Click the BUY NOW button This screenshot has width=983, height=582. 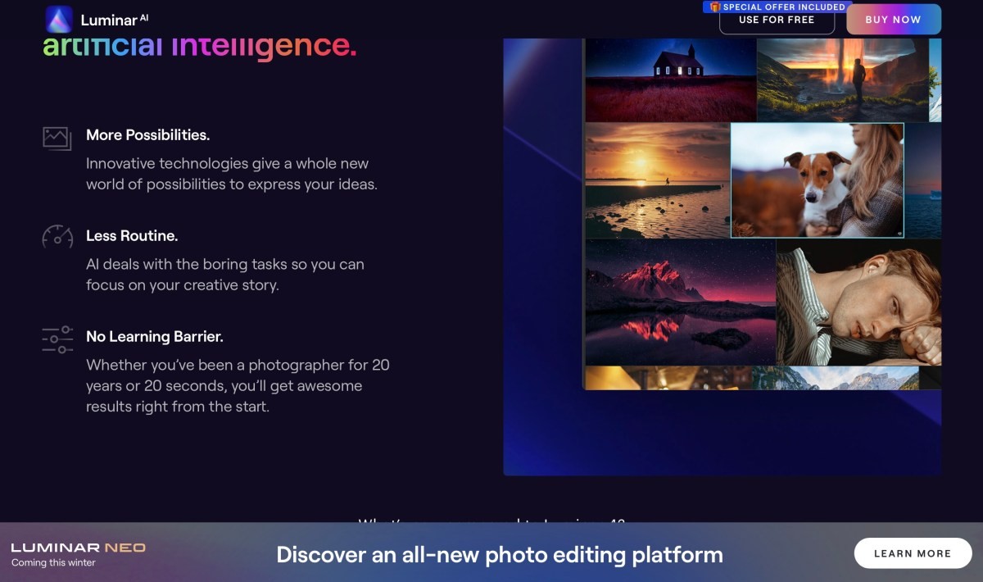pyautogui.click(x=893, y=20)
